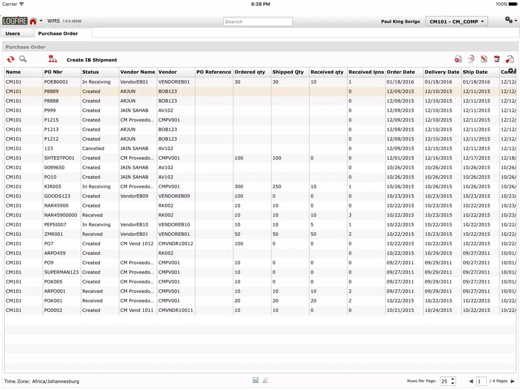Select the POK001 purchase order row
520x390 pixels.
[x=260, y=301]
